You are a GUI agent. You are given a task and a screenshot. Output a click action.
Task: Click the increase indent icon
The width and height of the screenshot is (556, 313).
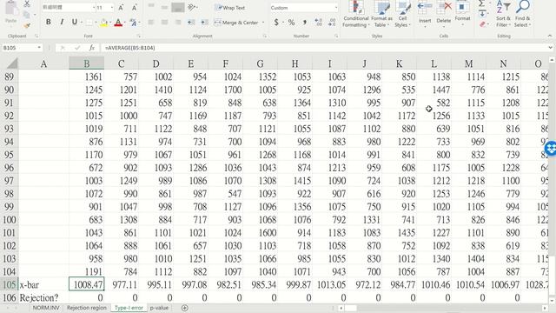point(205,23)
